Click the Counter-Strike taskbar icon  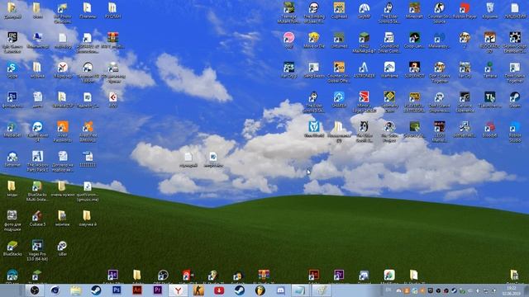click(198, 290)
